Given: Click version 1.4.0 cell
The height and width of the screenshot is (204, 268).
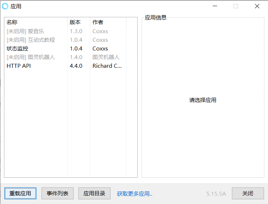Looking at the screenshot, I should point(76,57).
